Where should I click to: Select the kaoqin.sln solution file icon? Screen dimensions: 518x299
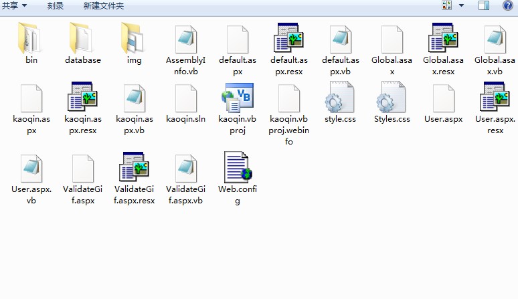[x=186, y=98]
